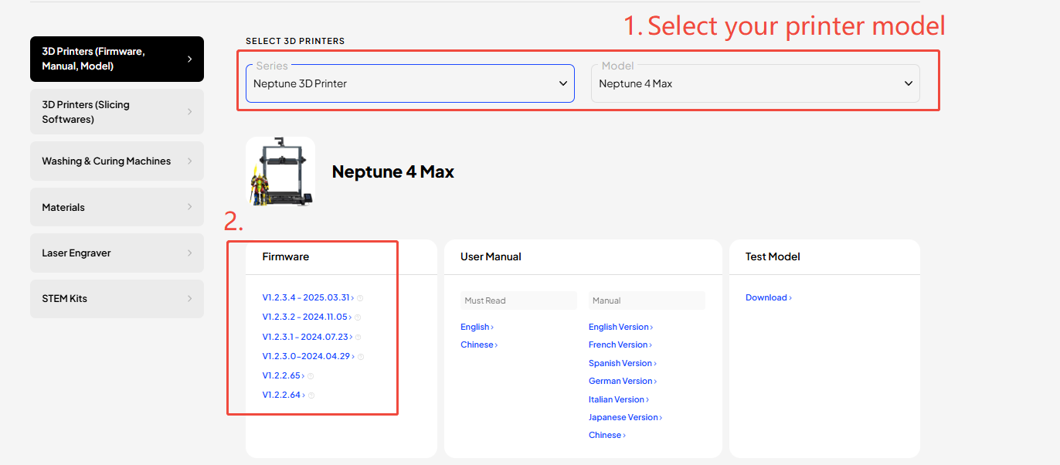The image size is (1060, 465).
Task: Expand the Washing & Curing Machines category
Action: pos(117,161)
